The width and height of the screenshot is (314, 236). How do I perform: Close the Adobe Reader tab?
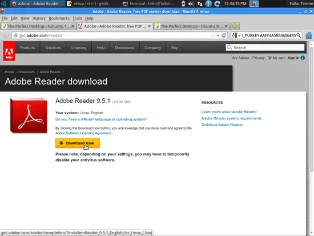150,26
